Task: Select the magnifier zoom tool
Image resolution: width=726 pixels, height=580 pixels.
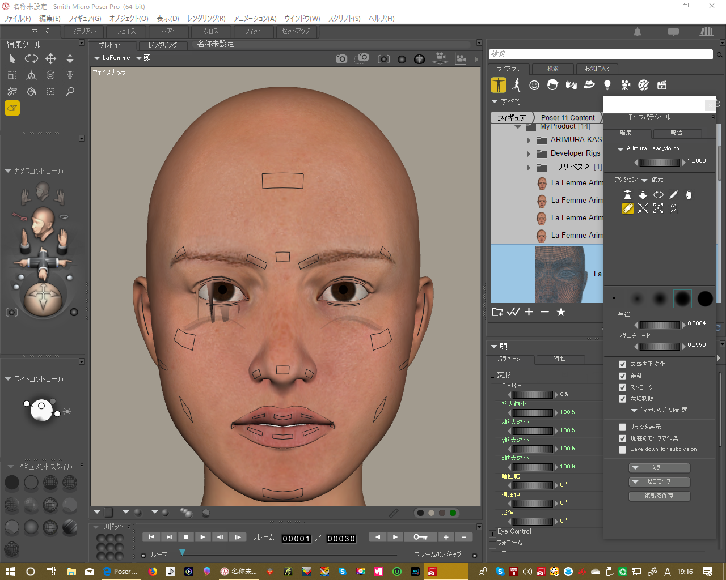Action: (x=70, y=91)
